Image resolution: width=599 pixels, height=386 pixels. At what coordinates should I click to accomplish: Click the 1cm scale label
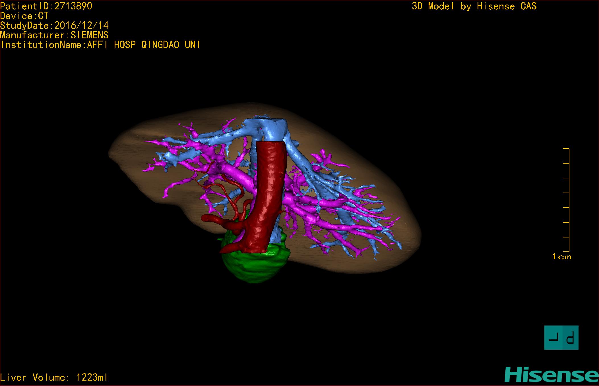[x=561, y=257]
